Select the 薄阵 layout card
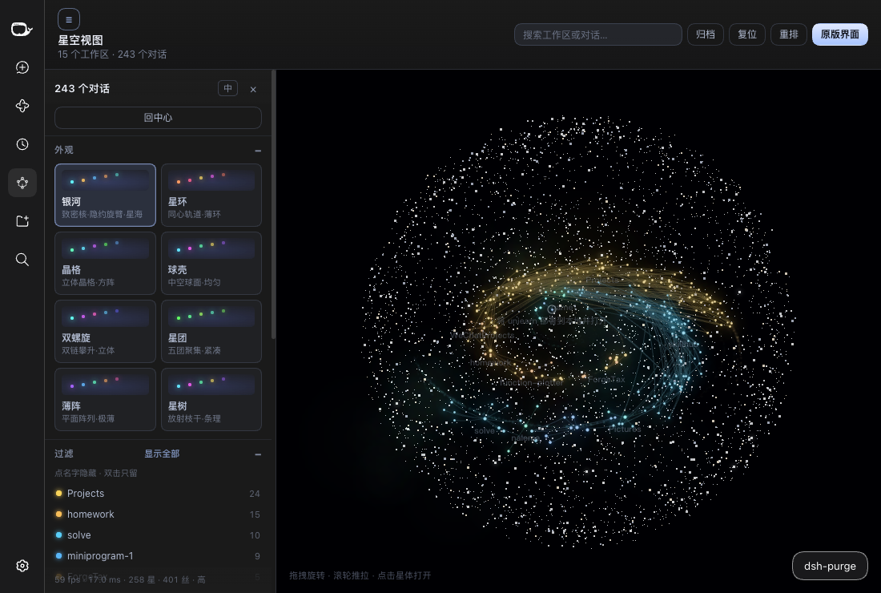 pyautogui.click(x=105, y=399)
